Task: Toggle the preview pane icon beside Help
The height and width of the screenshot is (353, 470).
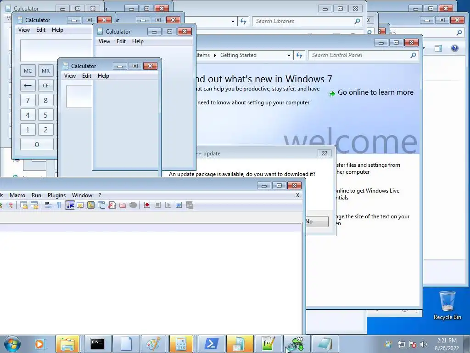Action: point(438,48)
